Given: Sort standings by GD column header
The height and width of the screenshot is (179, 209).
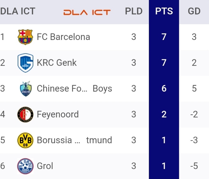Looking at the screenshot, I should 194,11.
